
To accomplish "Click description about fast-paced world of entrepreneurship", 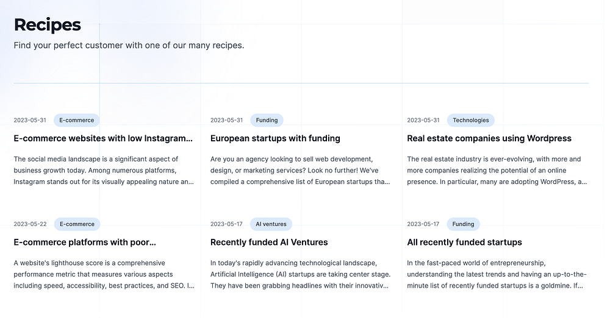I will [x=496, y=274].
